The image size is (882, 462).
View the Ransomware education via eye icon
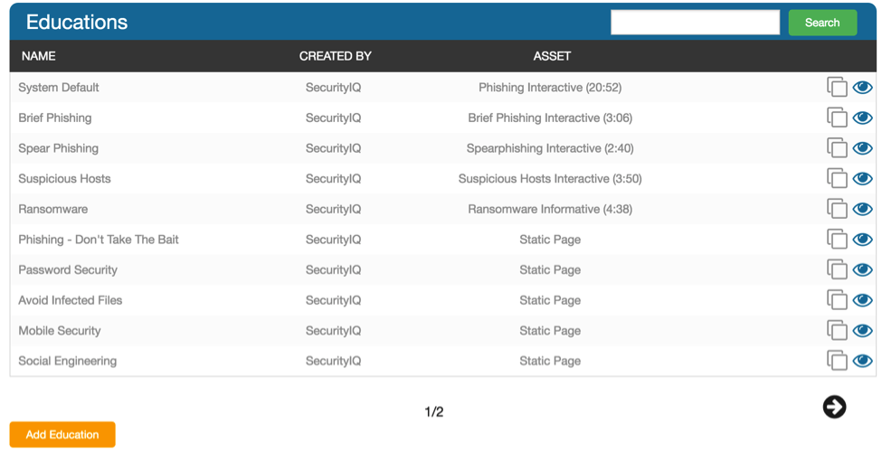[x=862, y=209]
